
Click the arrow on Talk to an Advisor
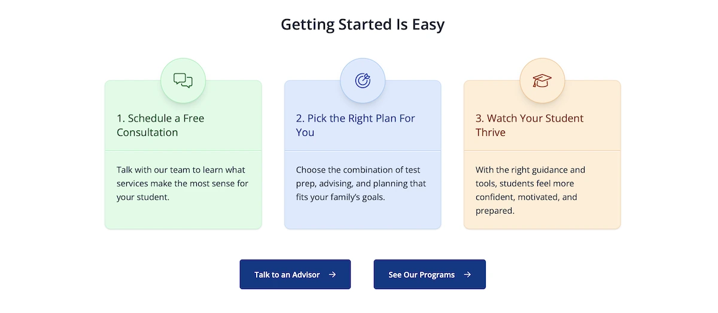tap(333, 275)
